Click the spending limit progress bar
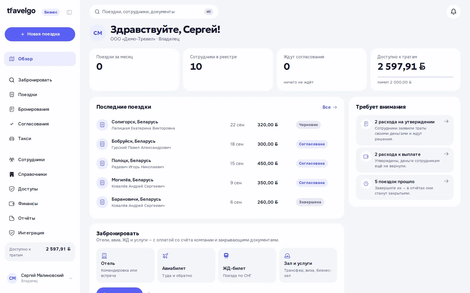This screenshot has height=293, width=470. [415, 77]
